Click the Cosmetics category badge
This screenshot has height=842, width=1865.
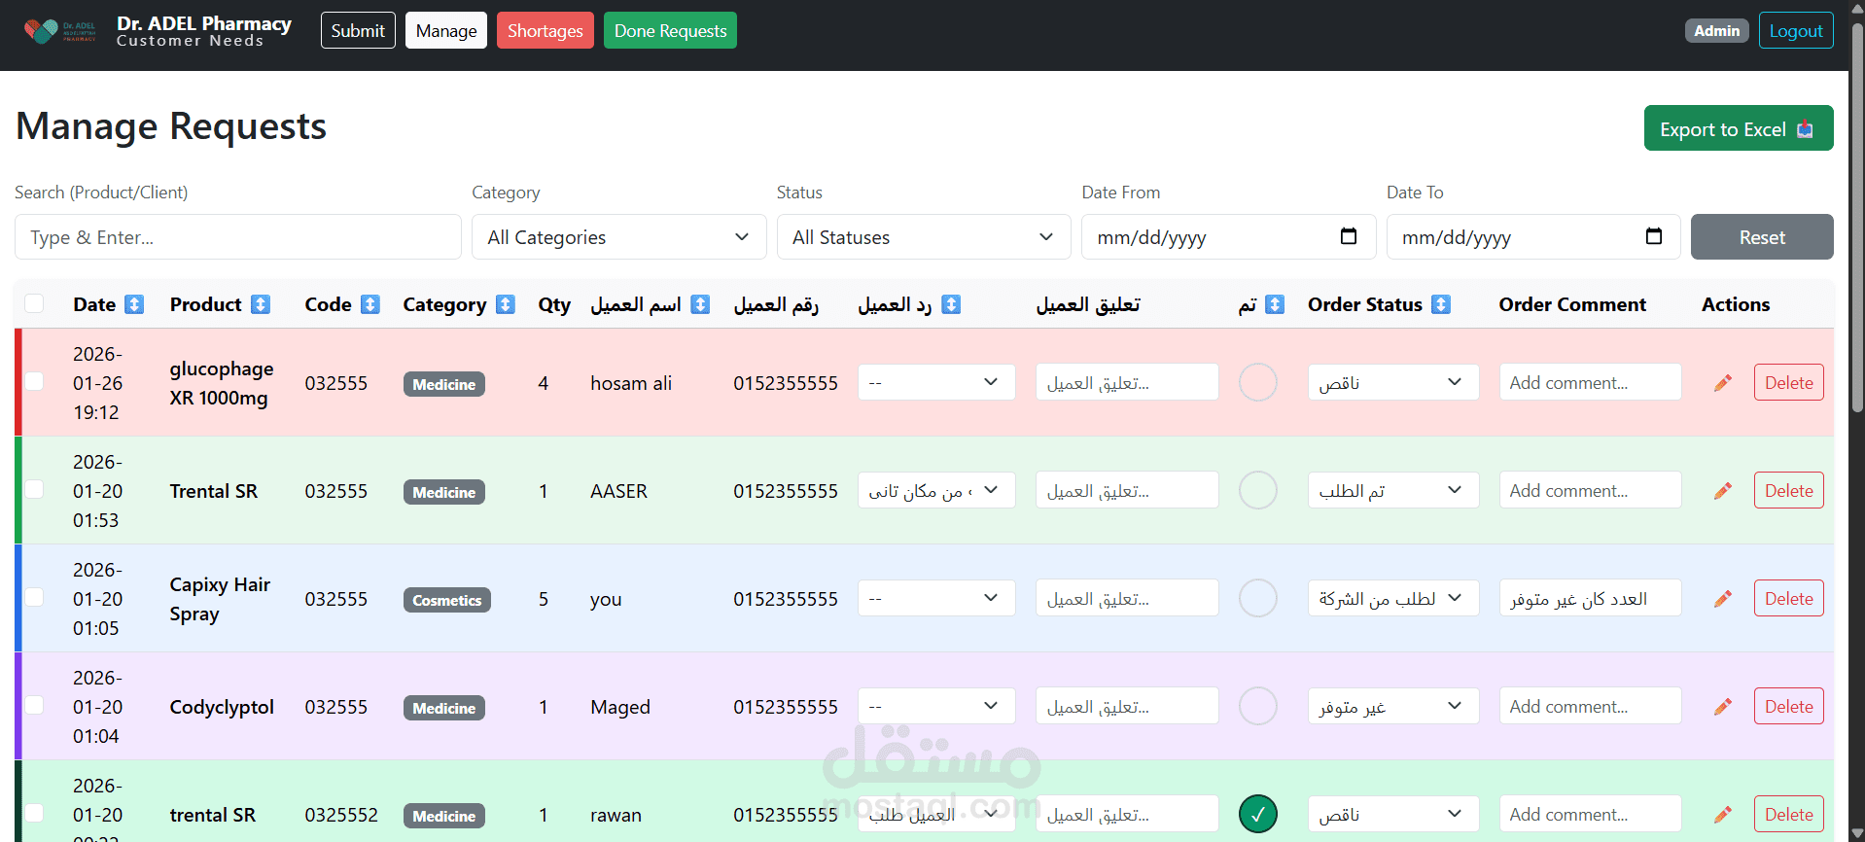point(447,600)
